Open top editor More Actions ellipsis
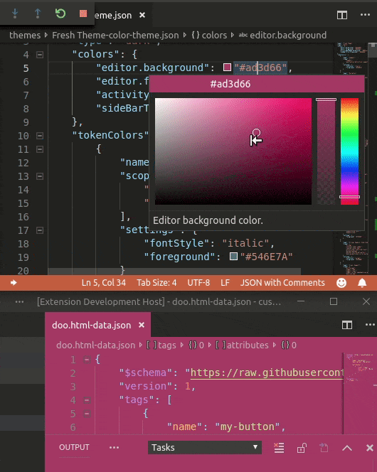Image resolution: width=377 pixels, height=472 pixels. tap(365, 14)
